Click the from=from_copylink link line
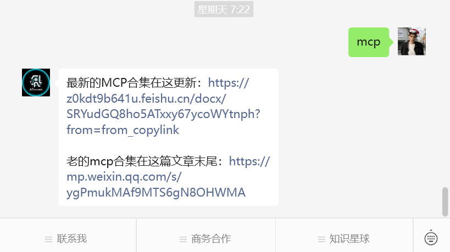Viewport: 450px width, 252px height. click(123, 130)
